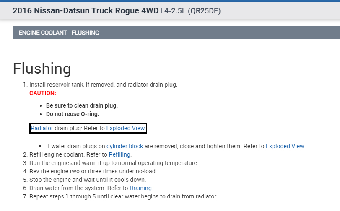Open Exploded View link for radiator drain plug
This screenshot has width=340, height=211.
point(126,128)
